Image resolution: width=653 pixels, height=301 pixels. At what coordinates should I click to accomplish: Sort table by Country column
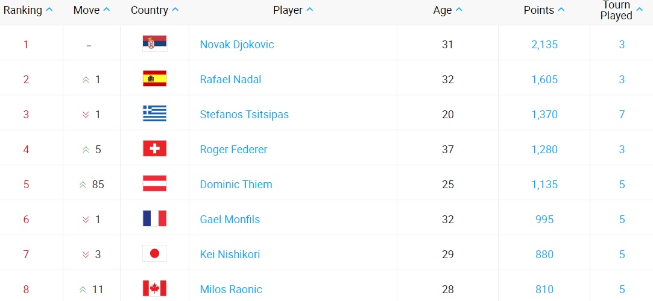coord(154,10)
